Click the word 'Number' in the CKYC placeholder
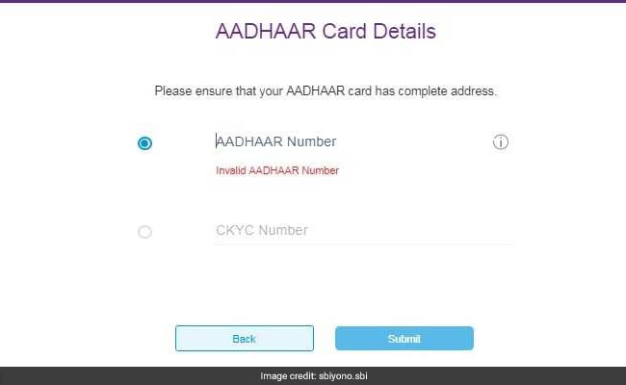This screenshot has height=385, width=626. 283,230
